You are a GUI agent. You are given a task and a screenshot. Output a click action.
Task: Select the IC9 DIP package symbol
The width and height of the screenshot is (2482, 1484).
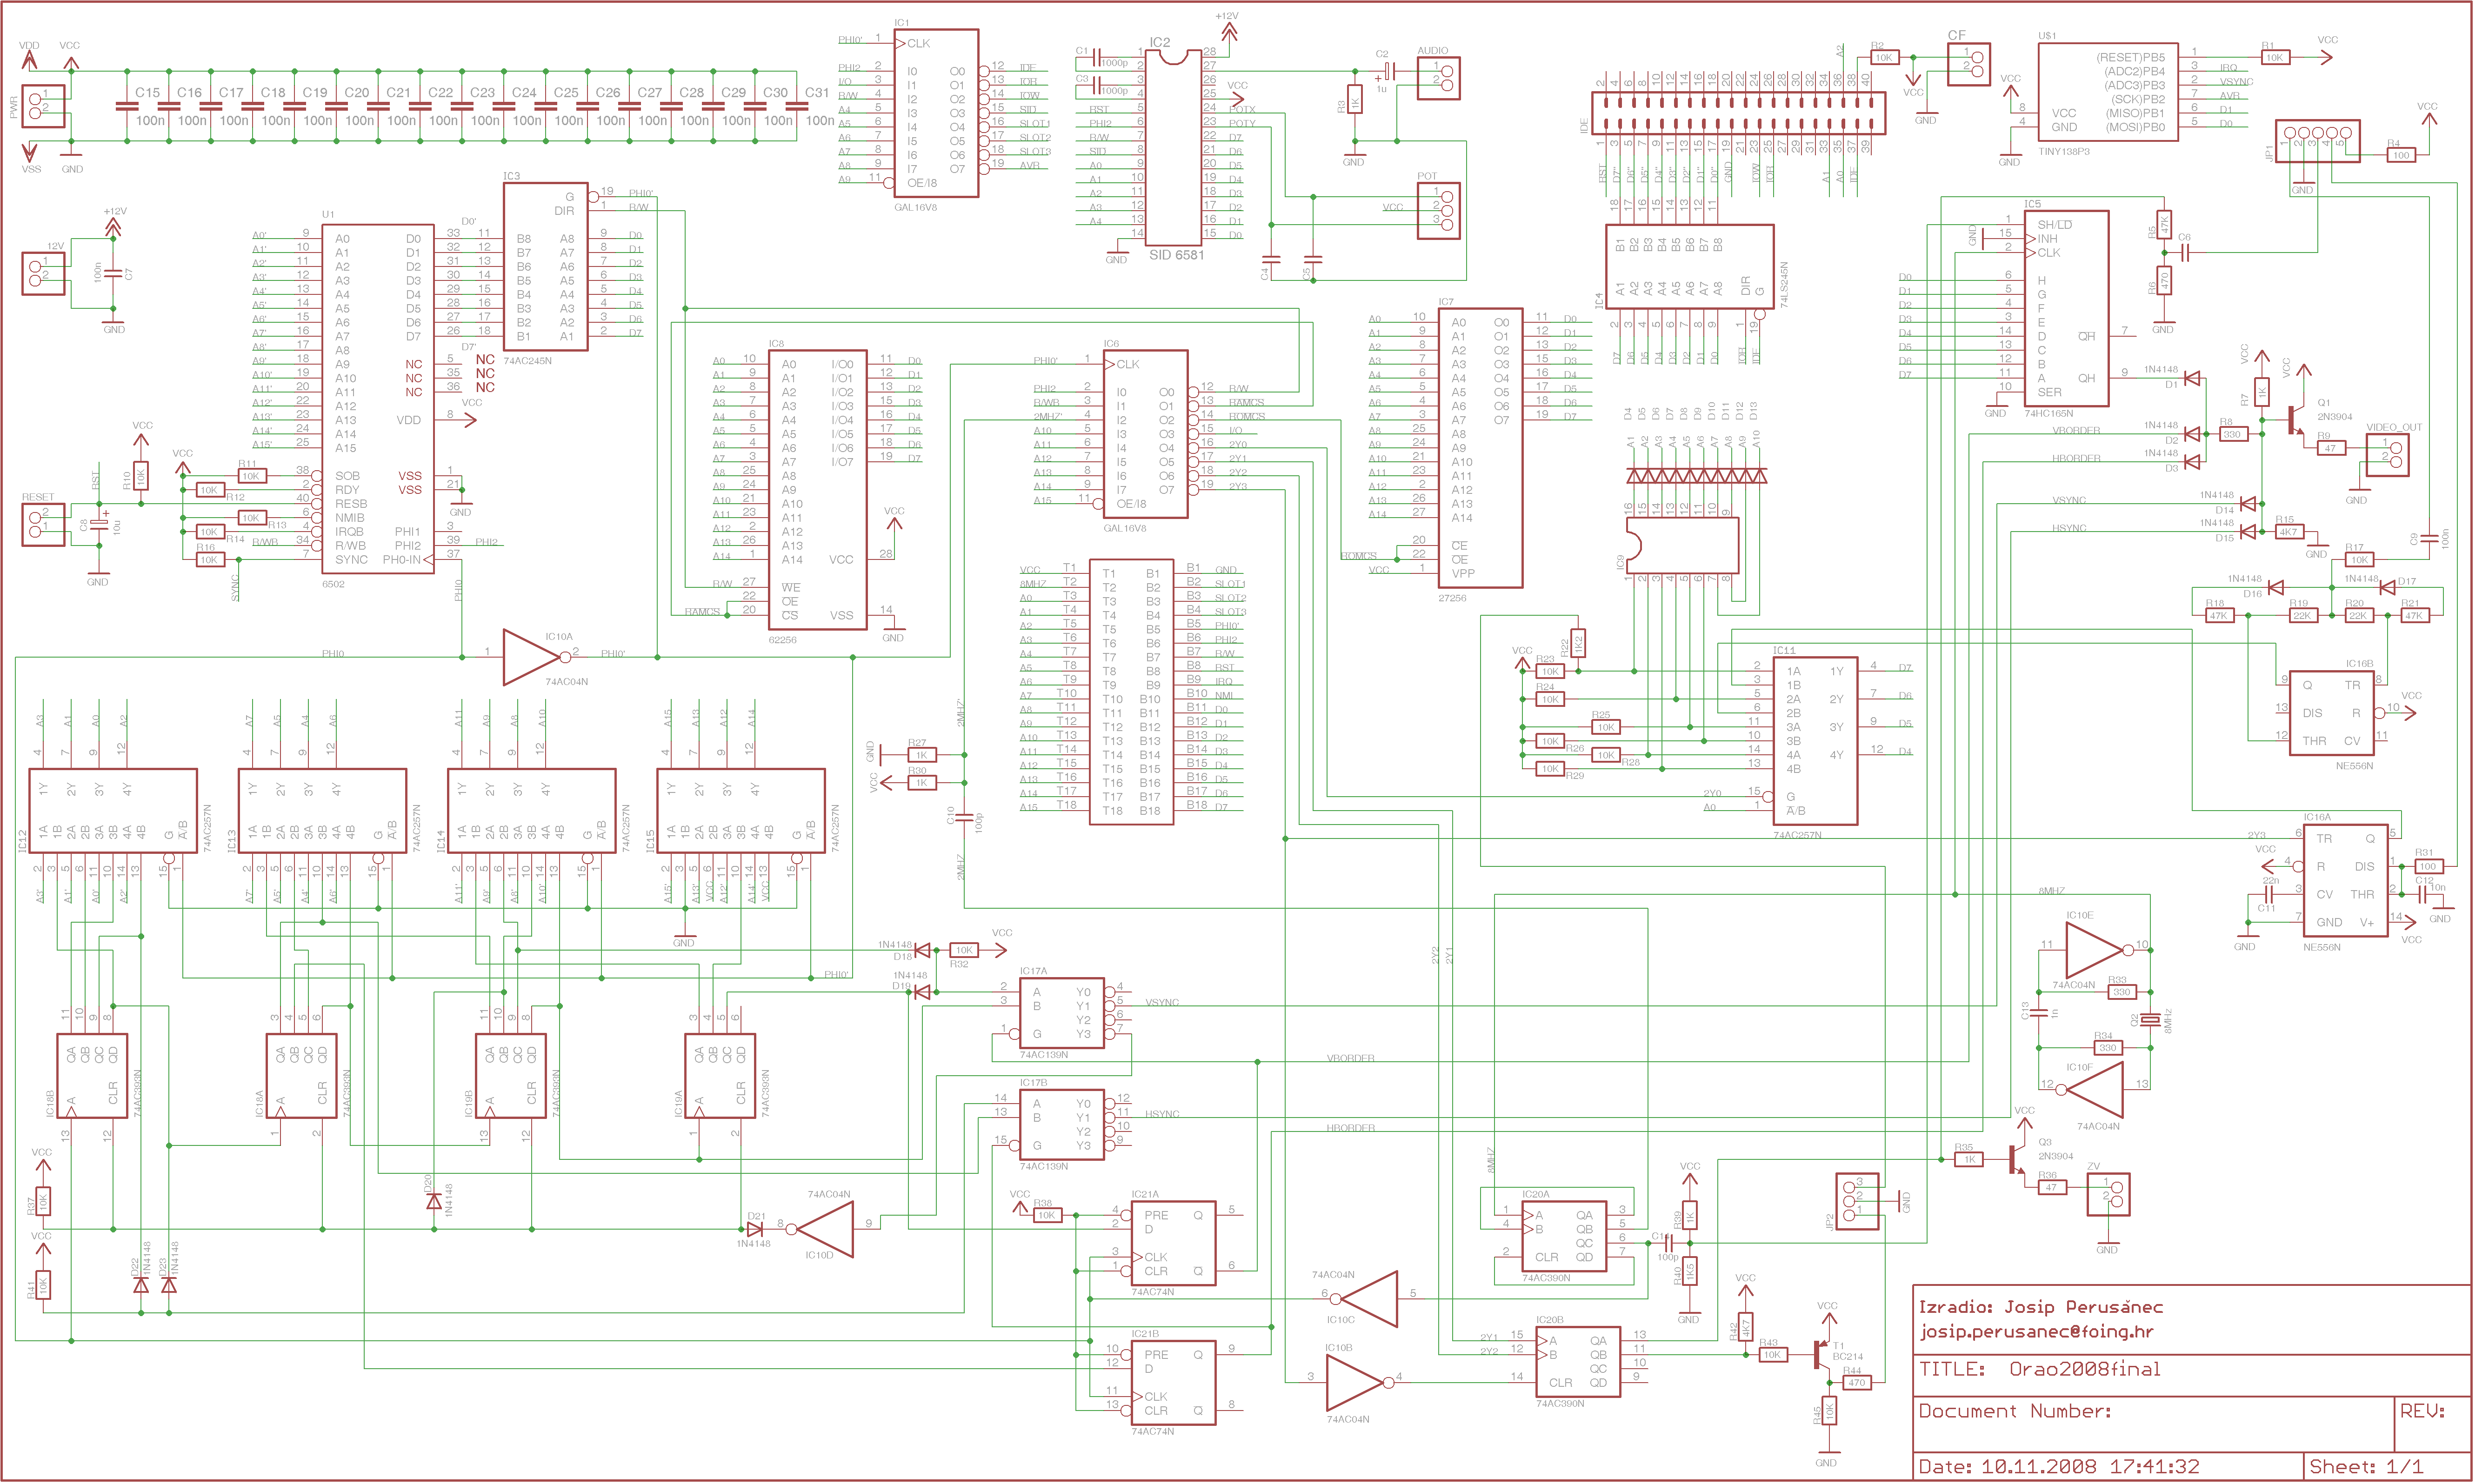(1683, 546)
